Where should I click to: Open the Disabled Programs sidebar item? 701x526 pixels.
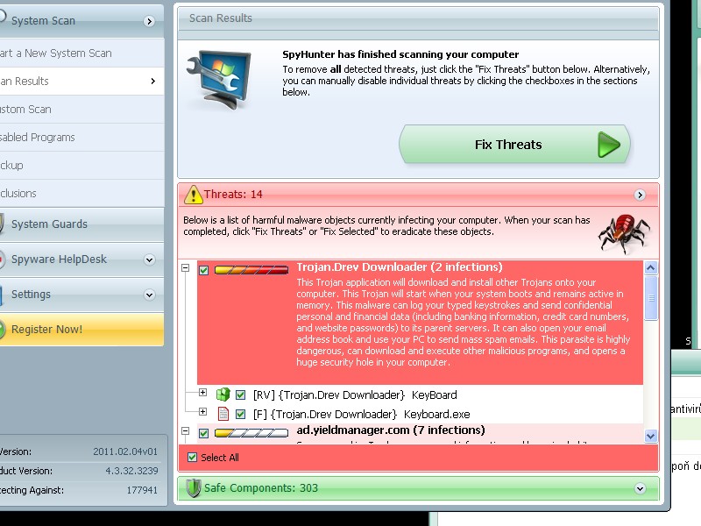(x=81, y=138)
